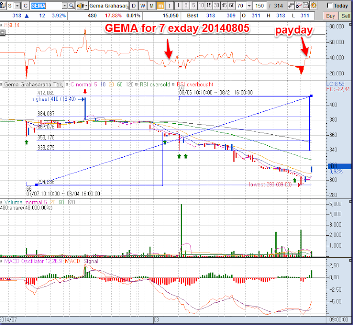Select the t tick period button
The image size is (353, 325).
[169, 6]
